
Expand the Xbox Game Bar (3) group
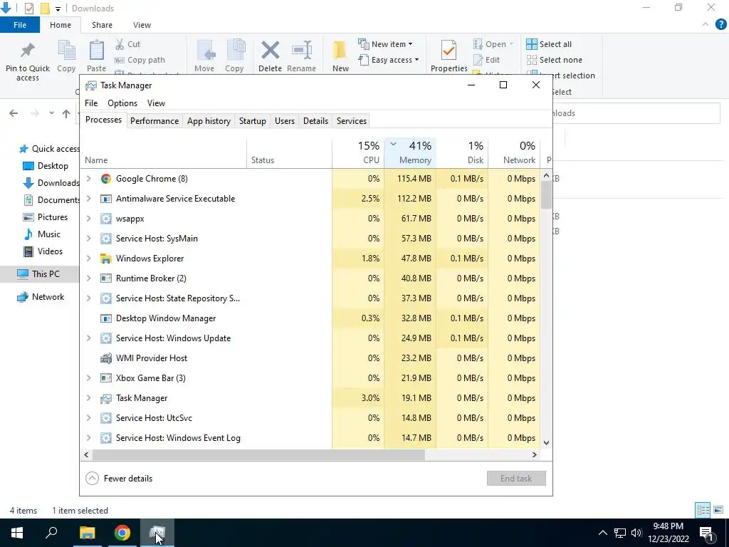tap(88, 378)
